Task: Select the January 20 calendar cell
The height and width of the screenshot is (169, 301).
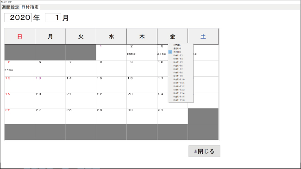Action: point(50,100)
